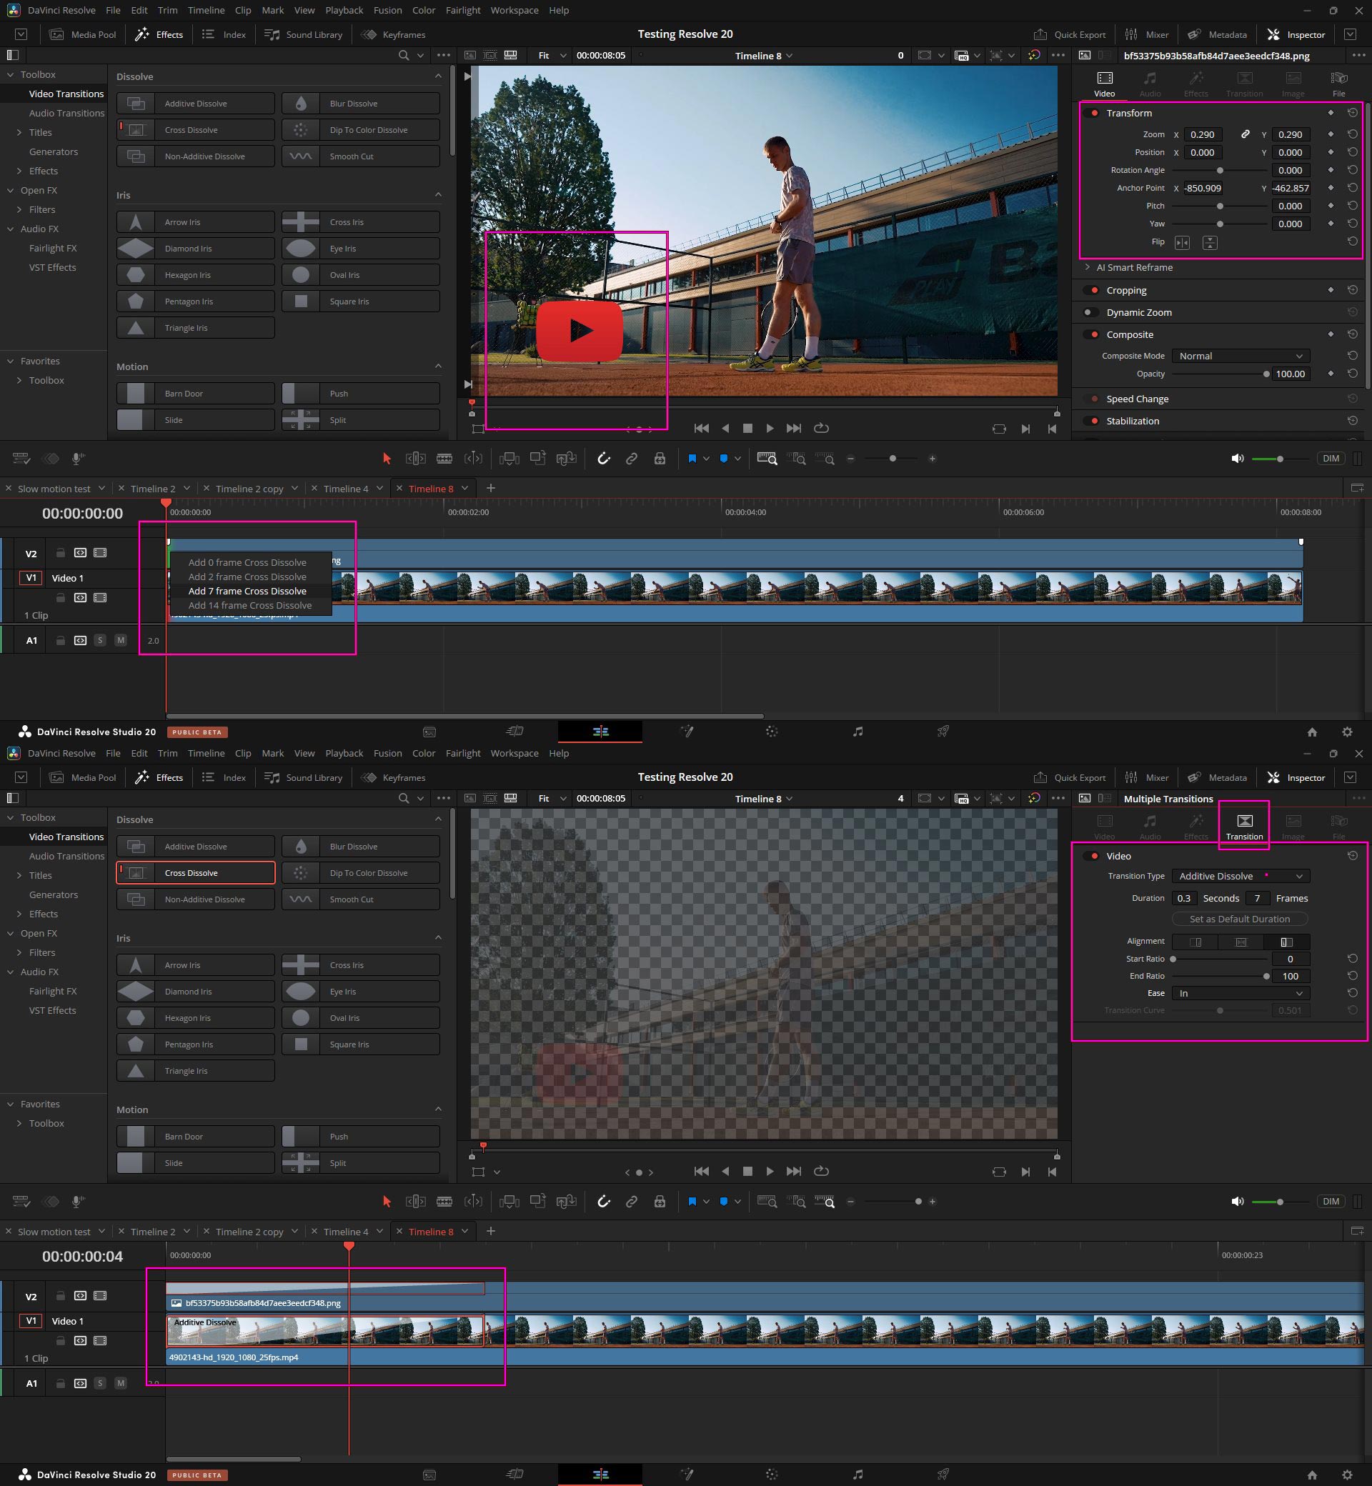Choose Add 7 frame Cross Dissolve
The height and width of the screenshot is (1486, 1372).
pyautogui.click(x=247, y=591)
